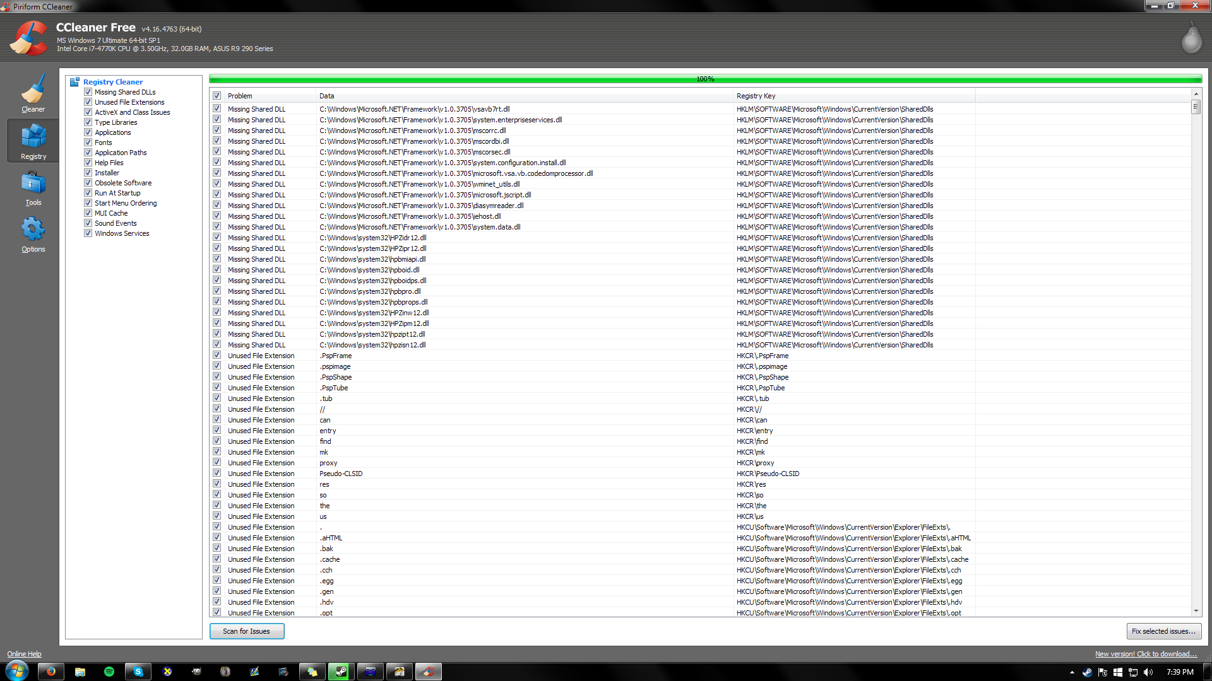Open the volume tray icon
The height and width of the screenshot is (681, 1212).
(x=1148, y=672)
